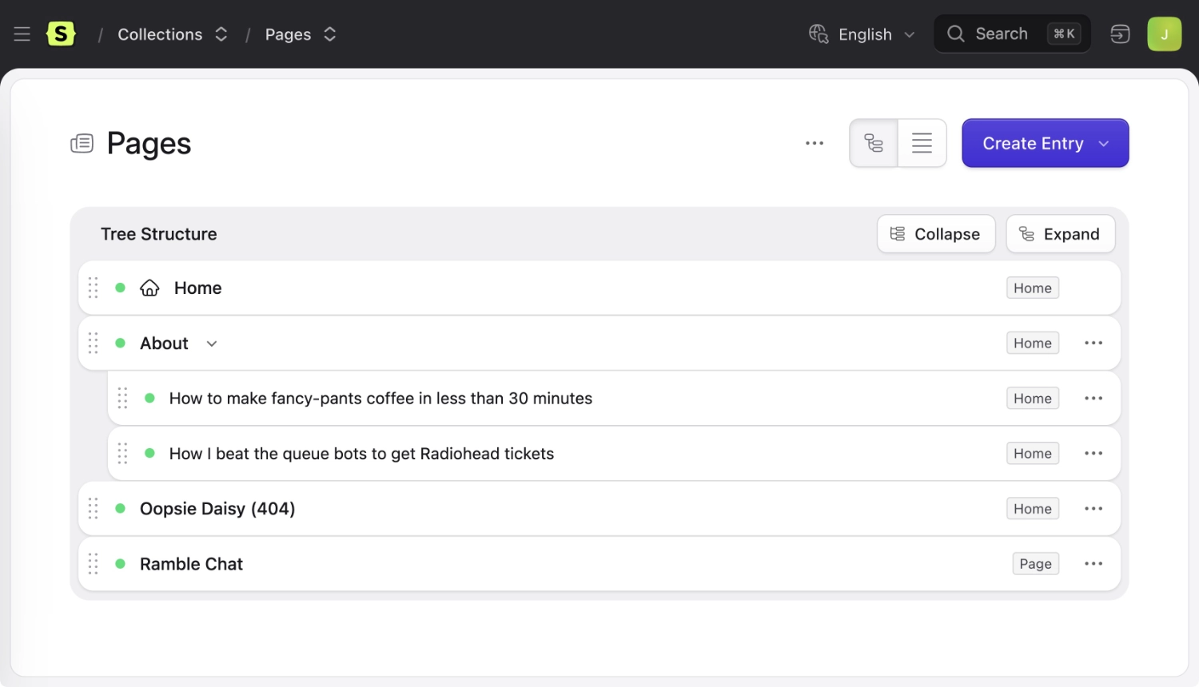Switch to tree view layout
The width and height of the screenshot is (1199, 687).
pyautogui.click(x=874, y=144)
